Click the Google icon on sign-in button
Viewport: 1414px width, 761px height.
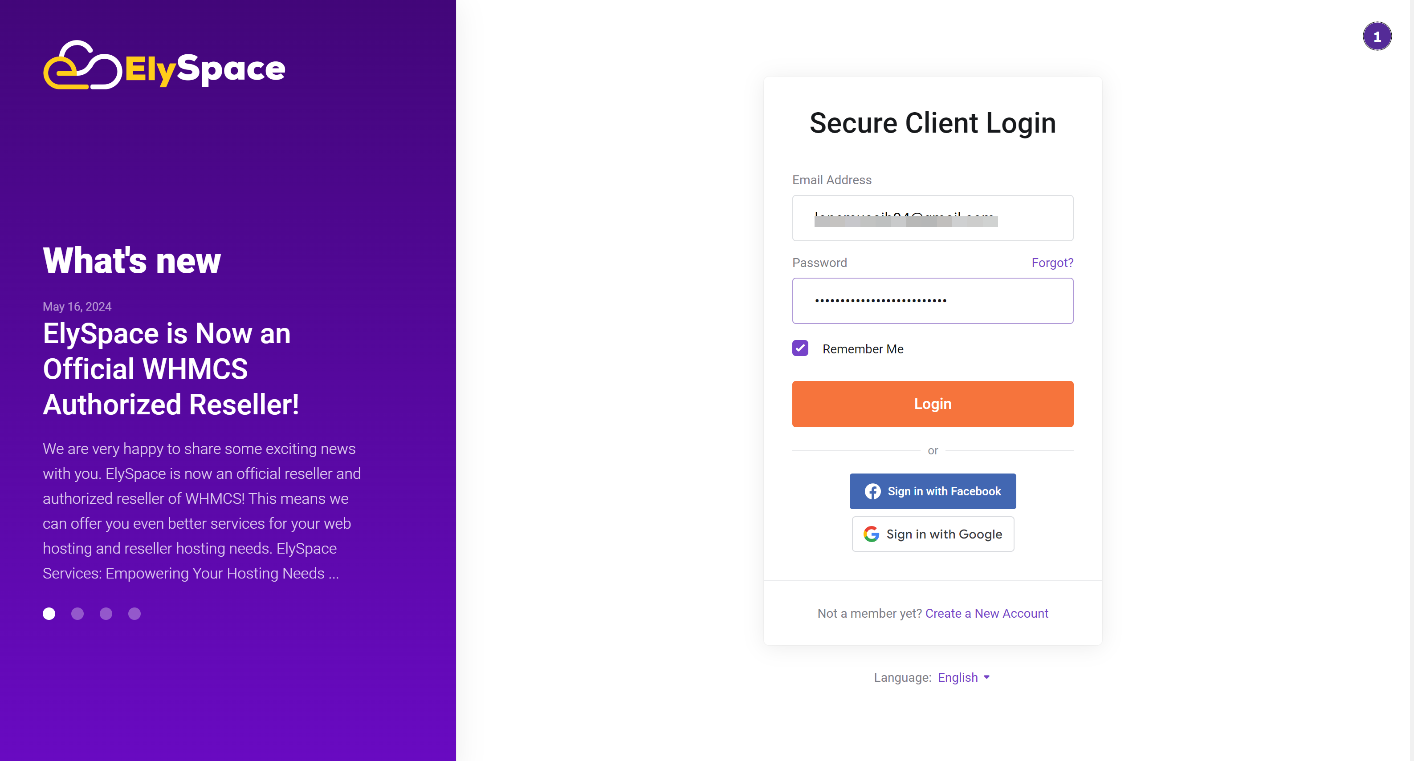[870, 534]
